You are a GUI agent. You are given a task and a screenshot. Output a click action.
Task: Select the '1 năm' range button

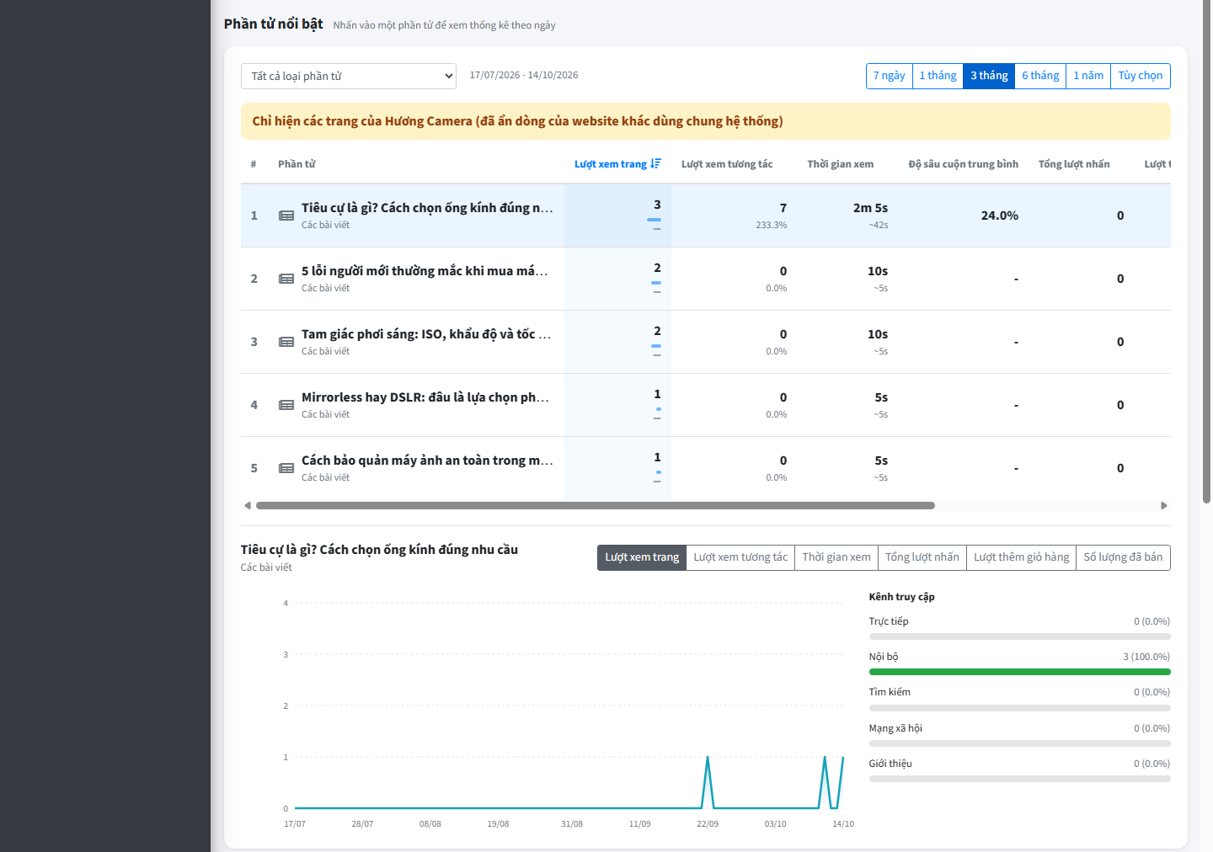pyautogui.click(x=1088, y=76)
